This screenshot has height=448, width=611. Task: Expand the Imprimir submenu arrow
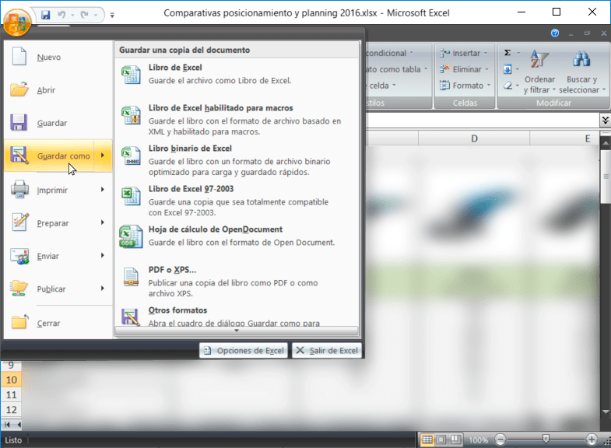[x=103, y=190]
